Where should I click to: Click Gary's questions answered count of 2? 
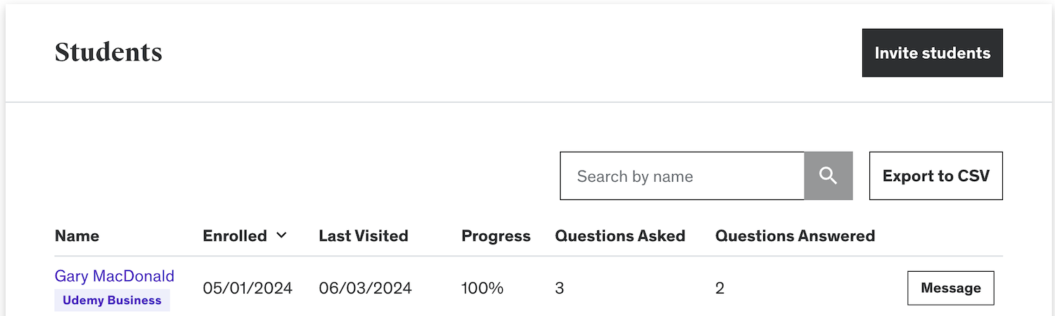pos(720,288)
